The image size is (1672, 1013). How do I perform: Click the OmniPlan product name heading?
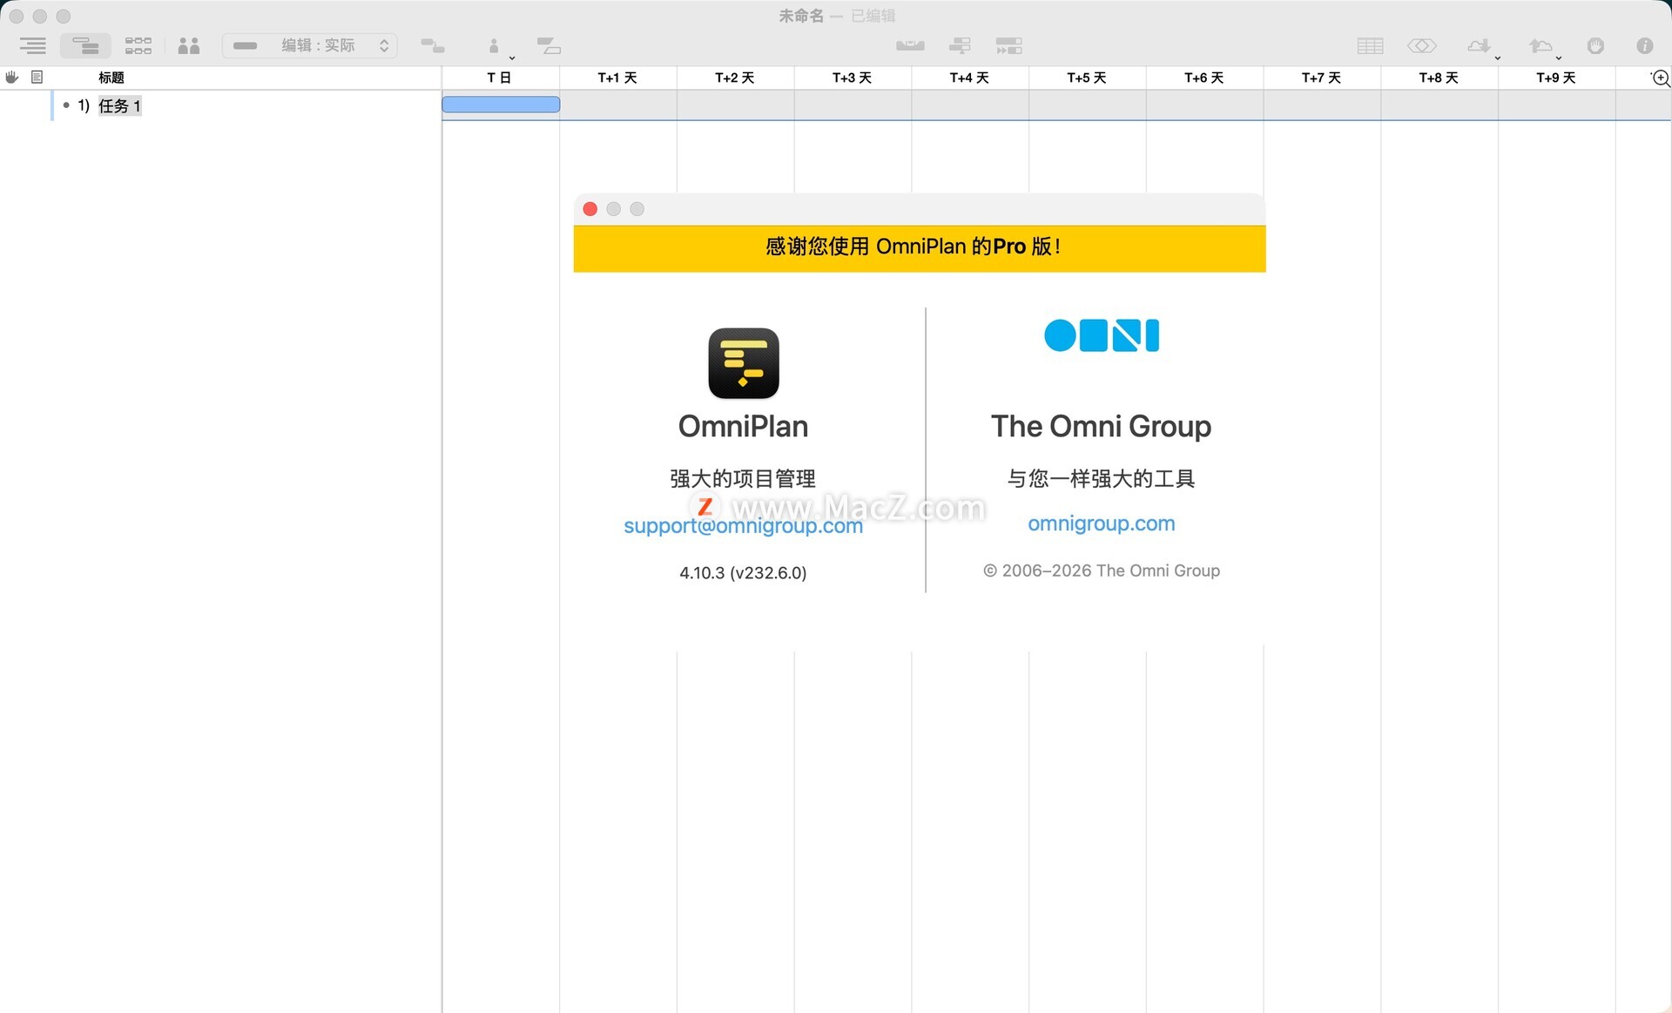click(x=744, y=426)
